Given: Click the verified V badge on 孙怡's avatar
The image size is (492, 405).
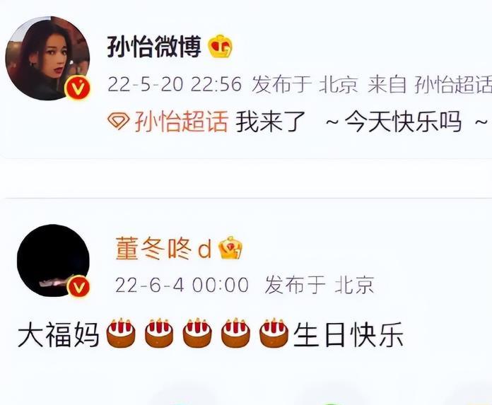Looking at the screenshot, I should 77,88.
